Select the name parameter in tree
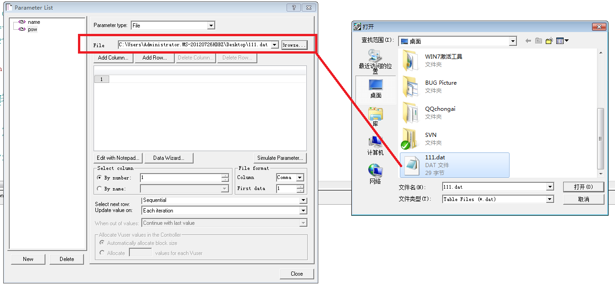The height and width of the screenshot is (288, 615). 34,22
